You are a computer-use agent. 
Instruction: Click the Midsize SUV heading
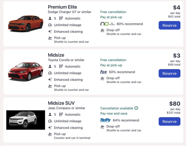[x=61, y=103]
